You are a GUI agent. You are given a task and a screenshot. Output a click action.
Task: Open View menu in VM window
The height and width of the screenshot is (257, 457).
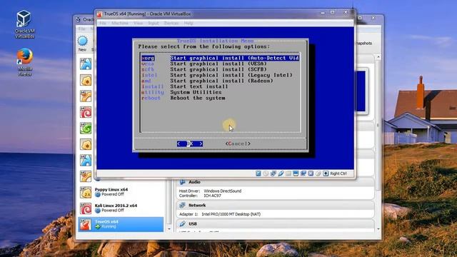[x=138, y=23]
